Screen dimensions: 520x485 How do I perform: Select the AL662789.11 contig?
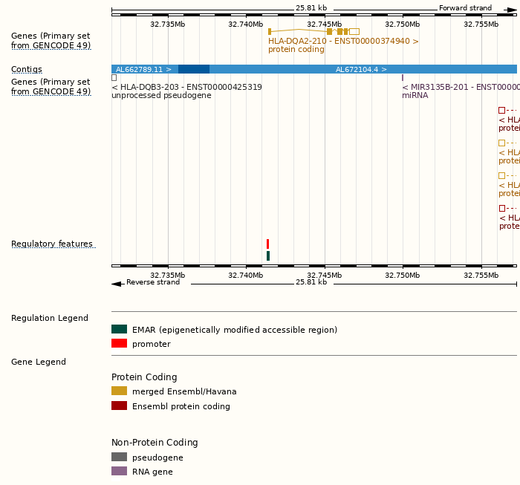[144, 69]
